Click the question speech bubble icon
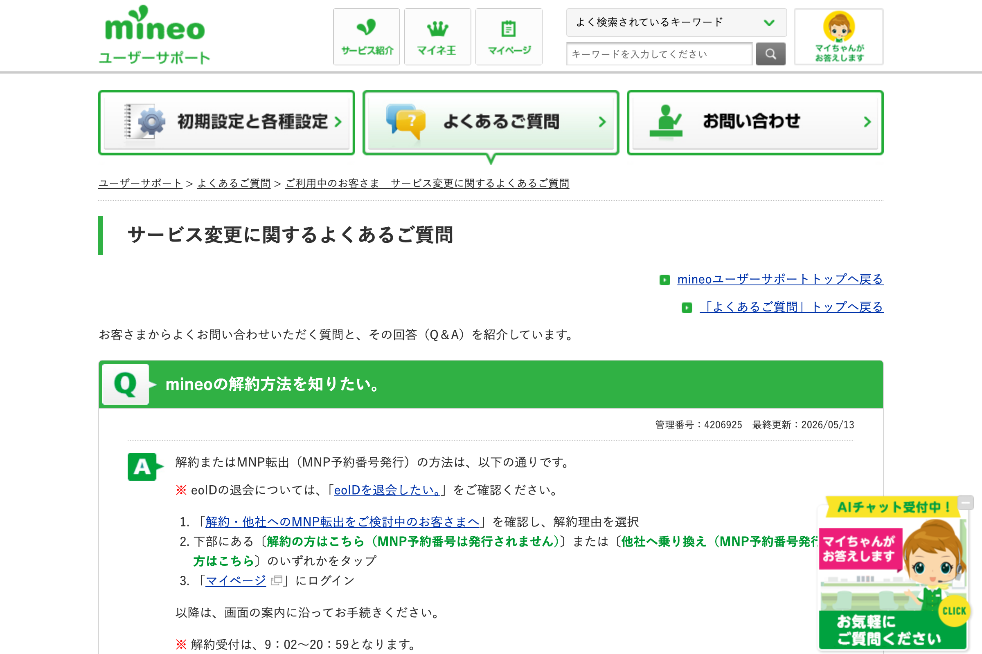Screen dimensions: 982x654 tap(405, 121)
